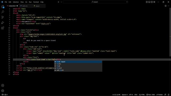Select the add-task suggestion
The image size is (171, 96).
click(78, 70)
